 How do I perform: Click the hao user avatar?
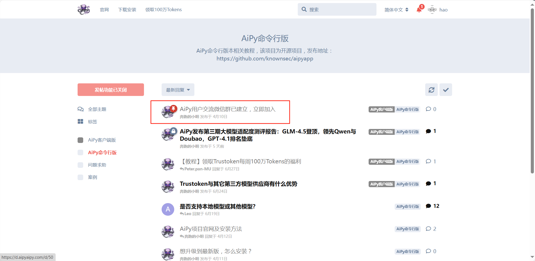[432, 10]
